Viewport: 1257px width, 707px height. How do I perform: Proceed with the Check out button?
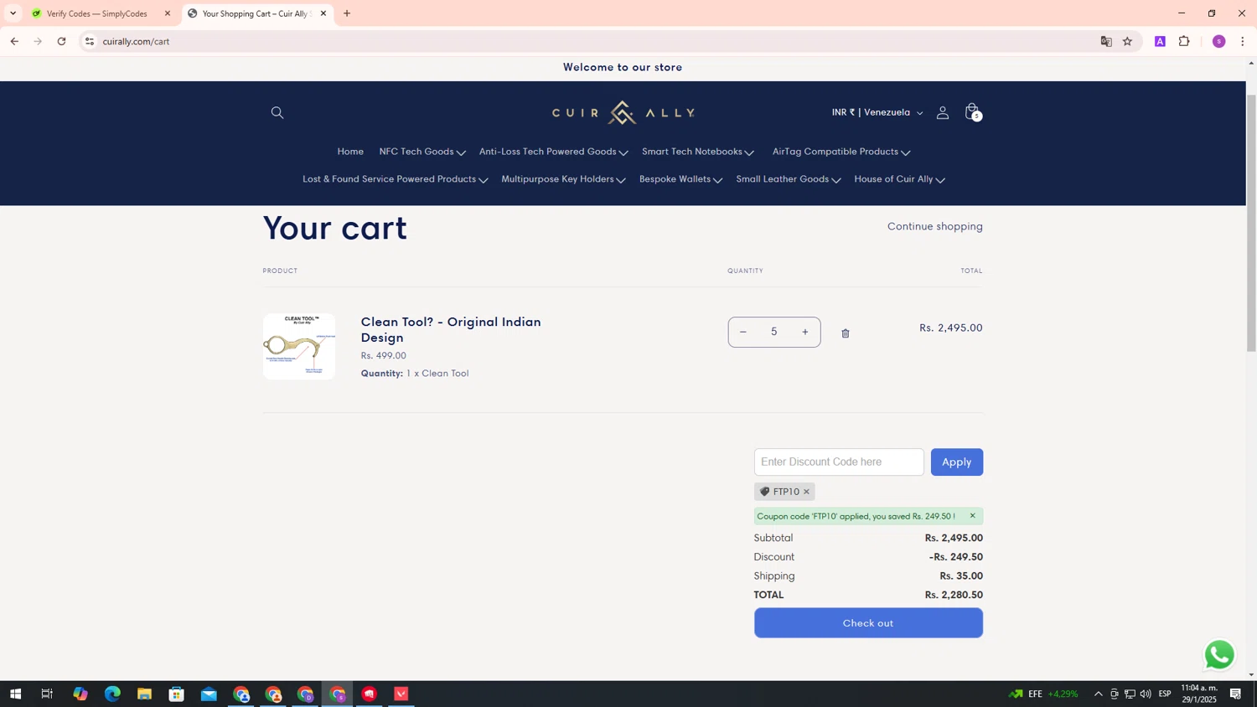pyautogui.click(x=868, y=623)
